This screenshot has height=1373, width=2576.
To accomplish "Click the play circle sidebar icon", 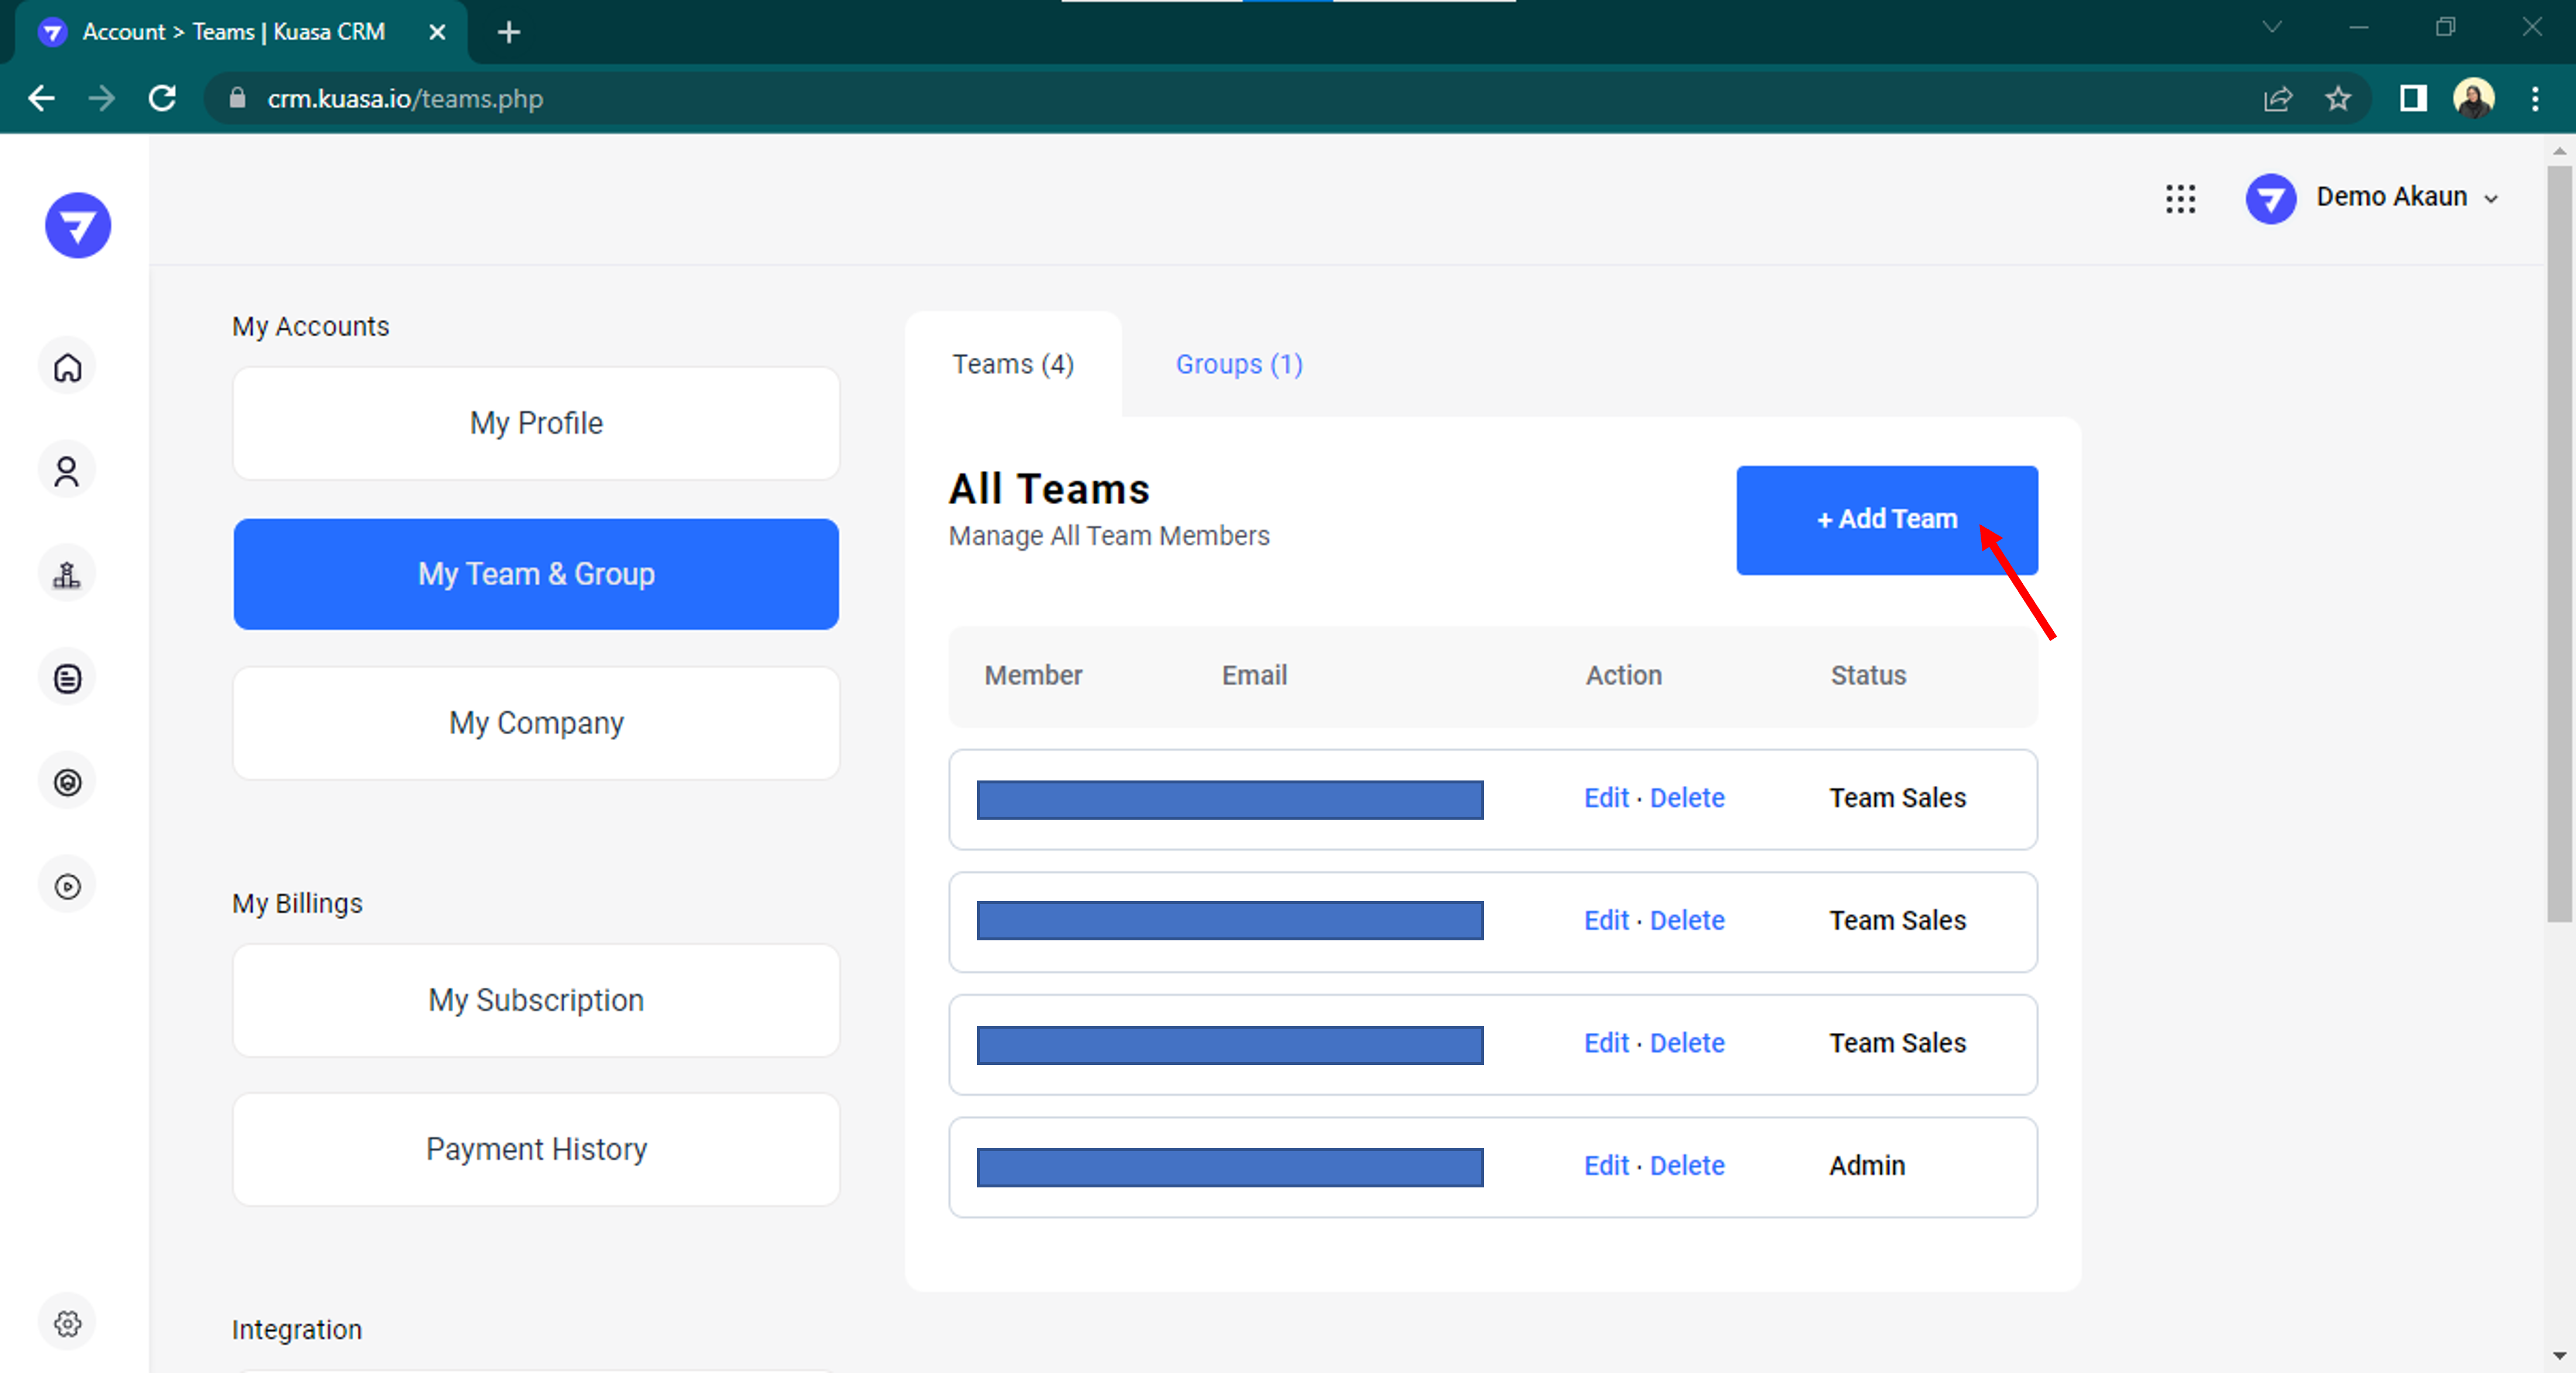I will 67,886.
